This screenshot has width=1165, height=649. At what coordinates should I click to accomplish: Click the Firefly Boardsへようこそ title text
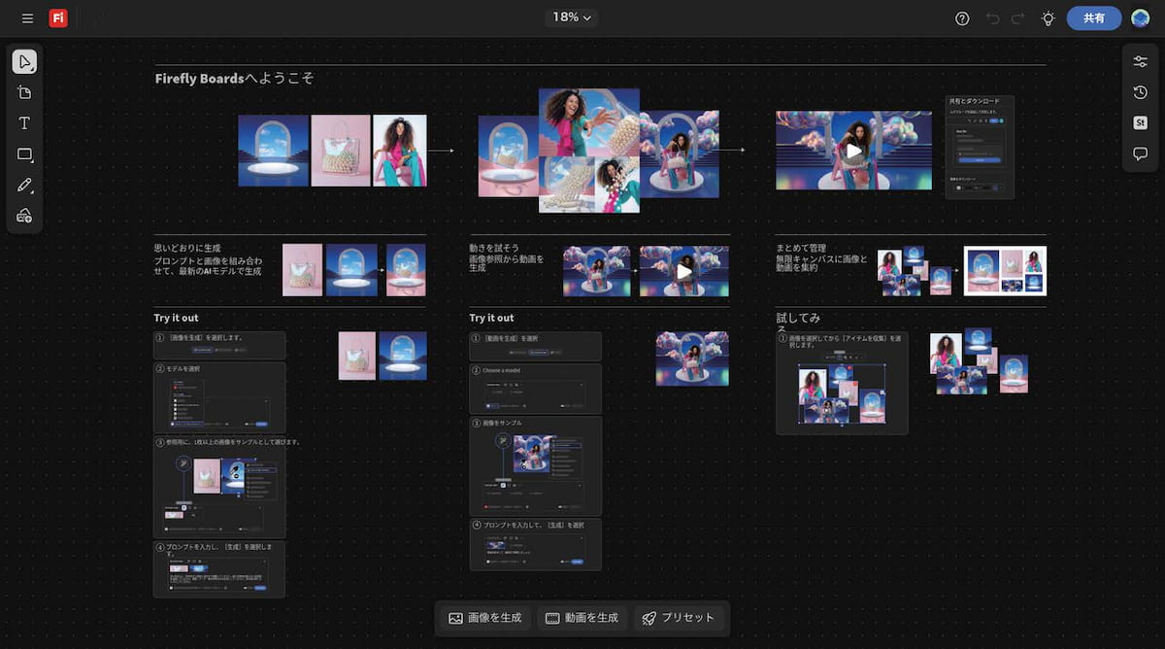pos(234,78)
